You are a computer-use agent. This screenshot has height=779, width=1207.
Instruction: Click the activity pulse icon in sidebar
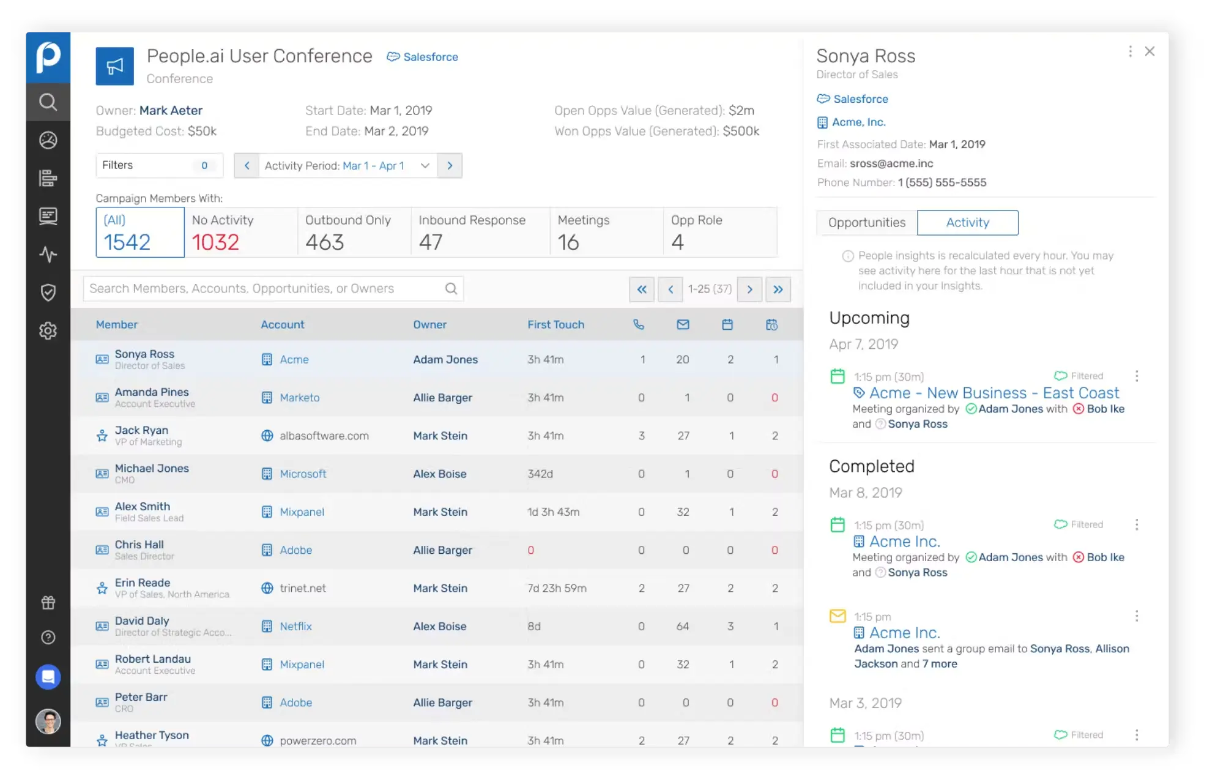(x=48, y=254)
